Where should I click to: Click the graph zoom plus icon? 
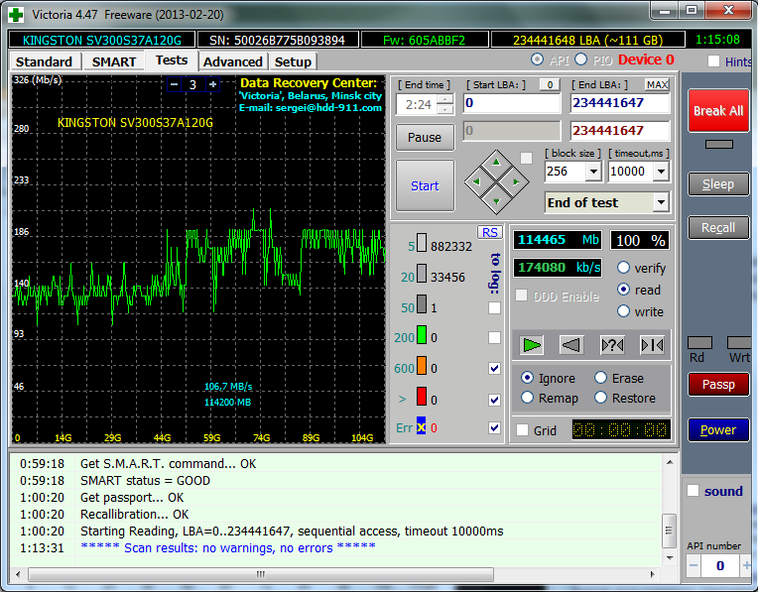pos(211,84)
